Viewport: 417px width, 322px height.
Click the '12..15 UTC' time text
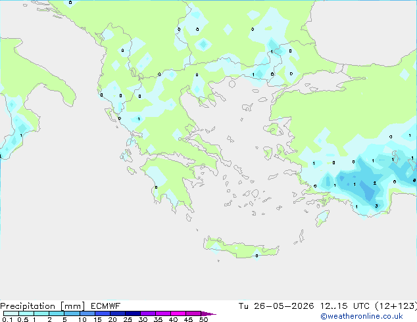pyautogui.click(x=345, y=306)
